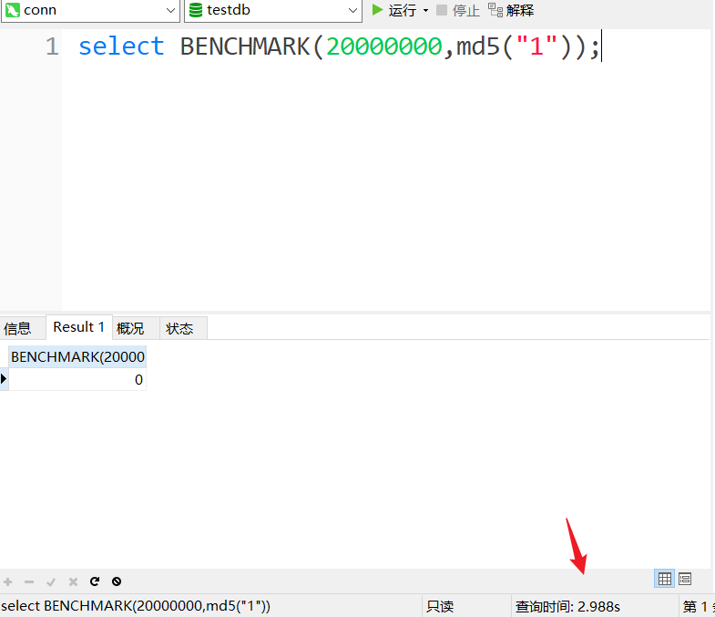Click the apply changes checkmark icon

click(x=51, y=581)
